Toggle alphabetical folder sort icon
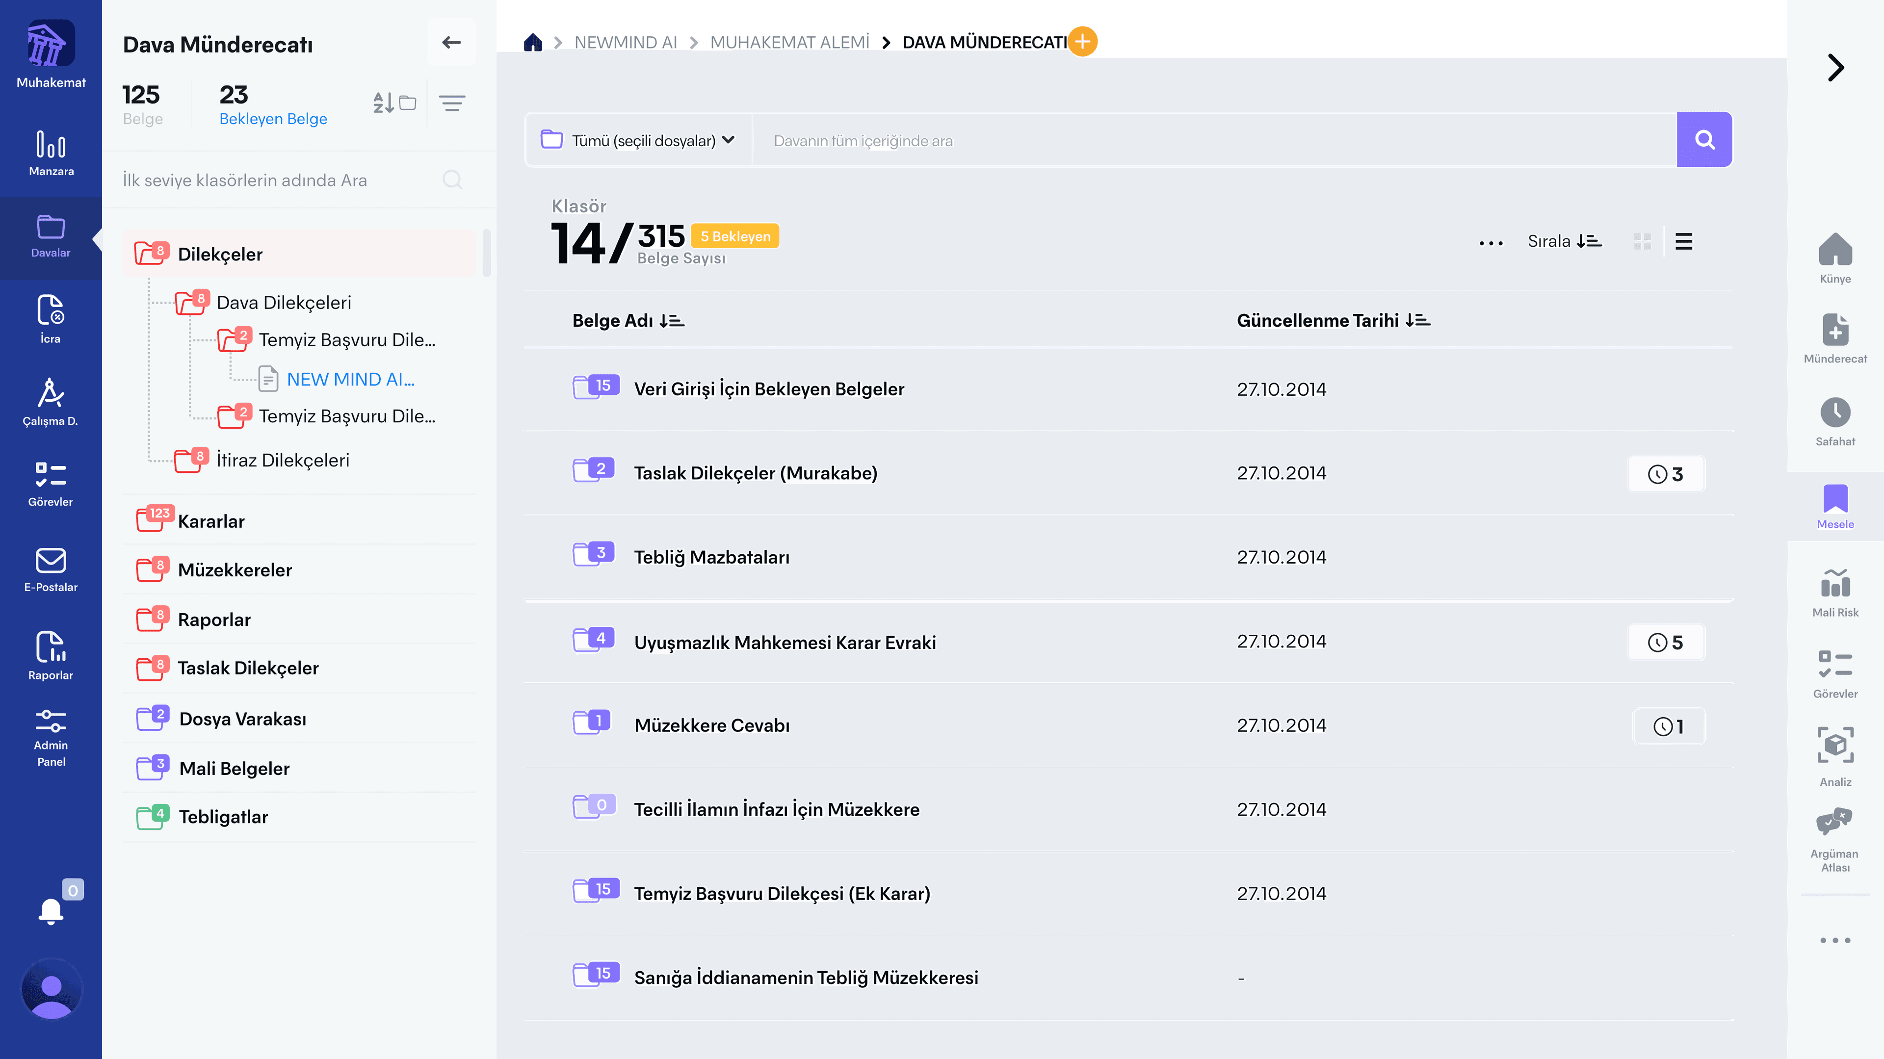Screen dimensions: 1884x1059 pyautogui.click(x=394, y=103)
